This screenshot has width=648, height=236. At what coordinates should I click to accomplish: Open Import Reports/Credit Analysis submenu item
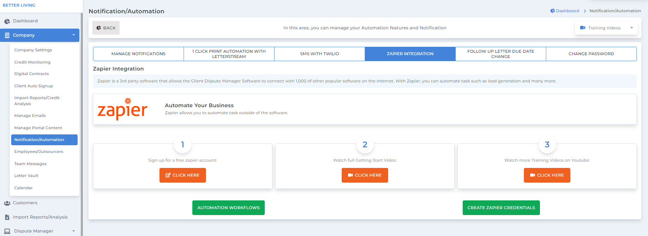coord(37,101)
